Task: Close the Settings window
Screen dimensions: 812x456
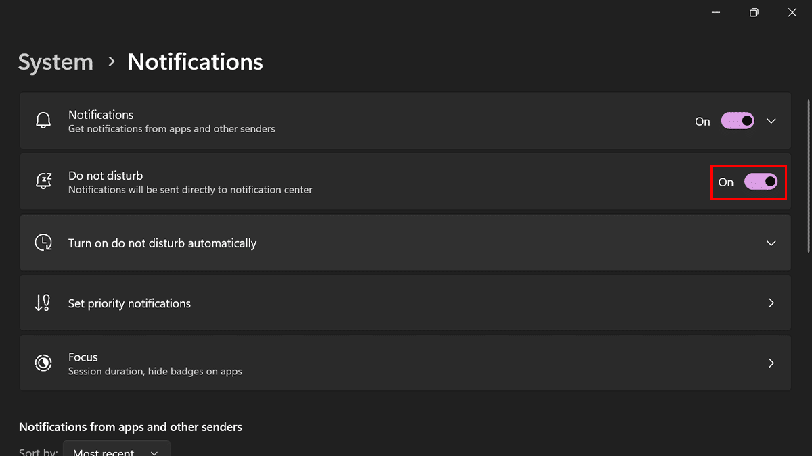Action: click(792, 12)
